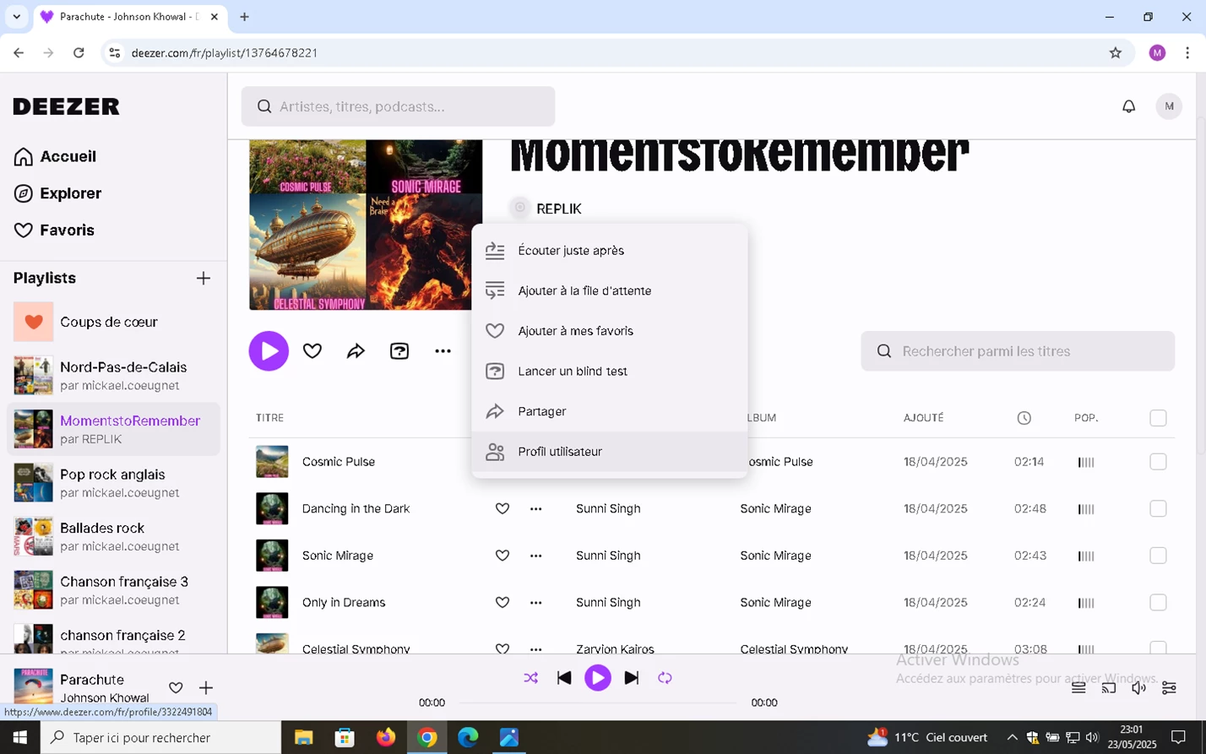This screenshot has height=754, width=1206.
Task: Favorite the Only in Dreams track
Action: click(502, 602)
